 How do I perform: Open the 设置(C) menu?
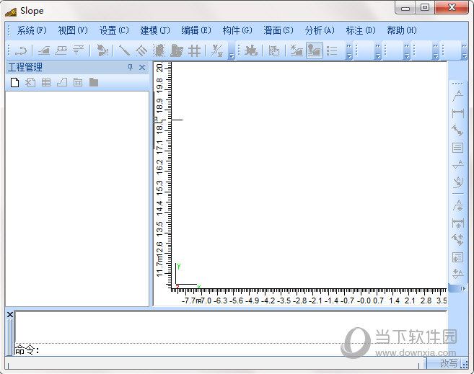[114, 30]
